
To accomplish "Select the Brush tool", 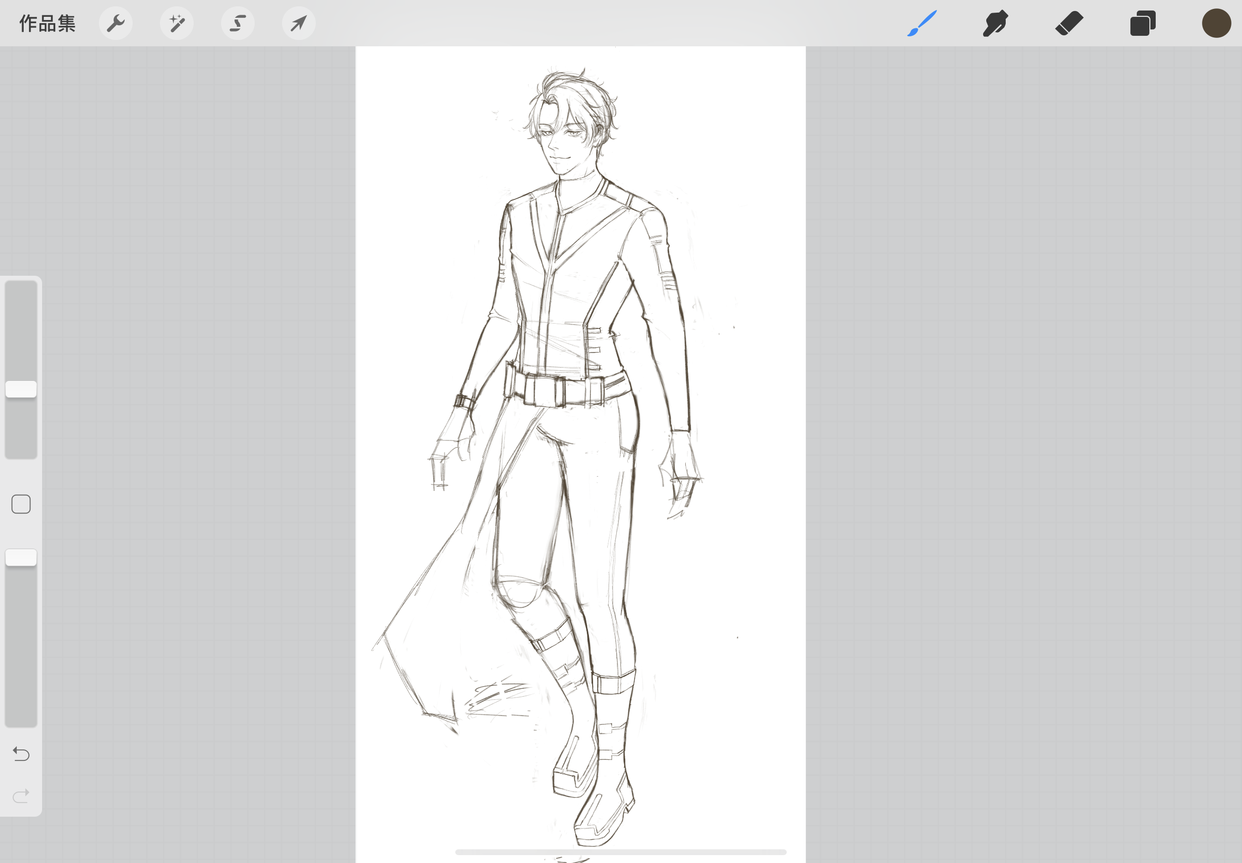I will (x=922, y=23).
